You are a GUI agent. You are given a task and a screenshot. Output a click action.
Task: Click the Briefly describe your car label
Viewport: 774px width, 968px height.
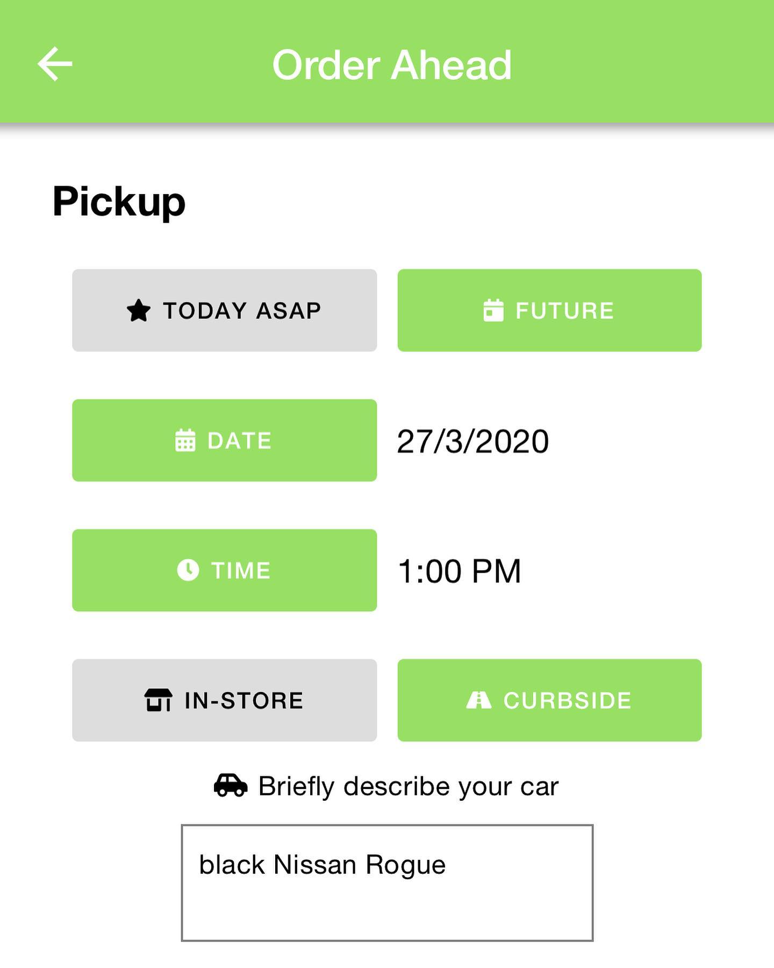[x=408, y=786]
